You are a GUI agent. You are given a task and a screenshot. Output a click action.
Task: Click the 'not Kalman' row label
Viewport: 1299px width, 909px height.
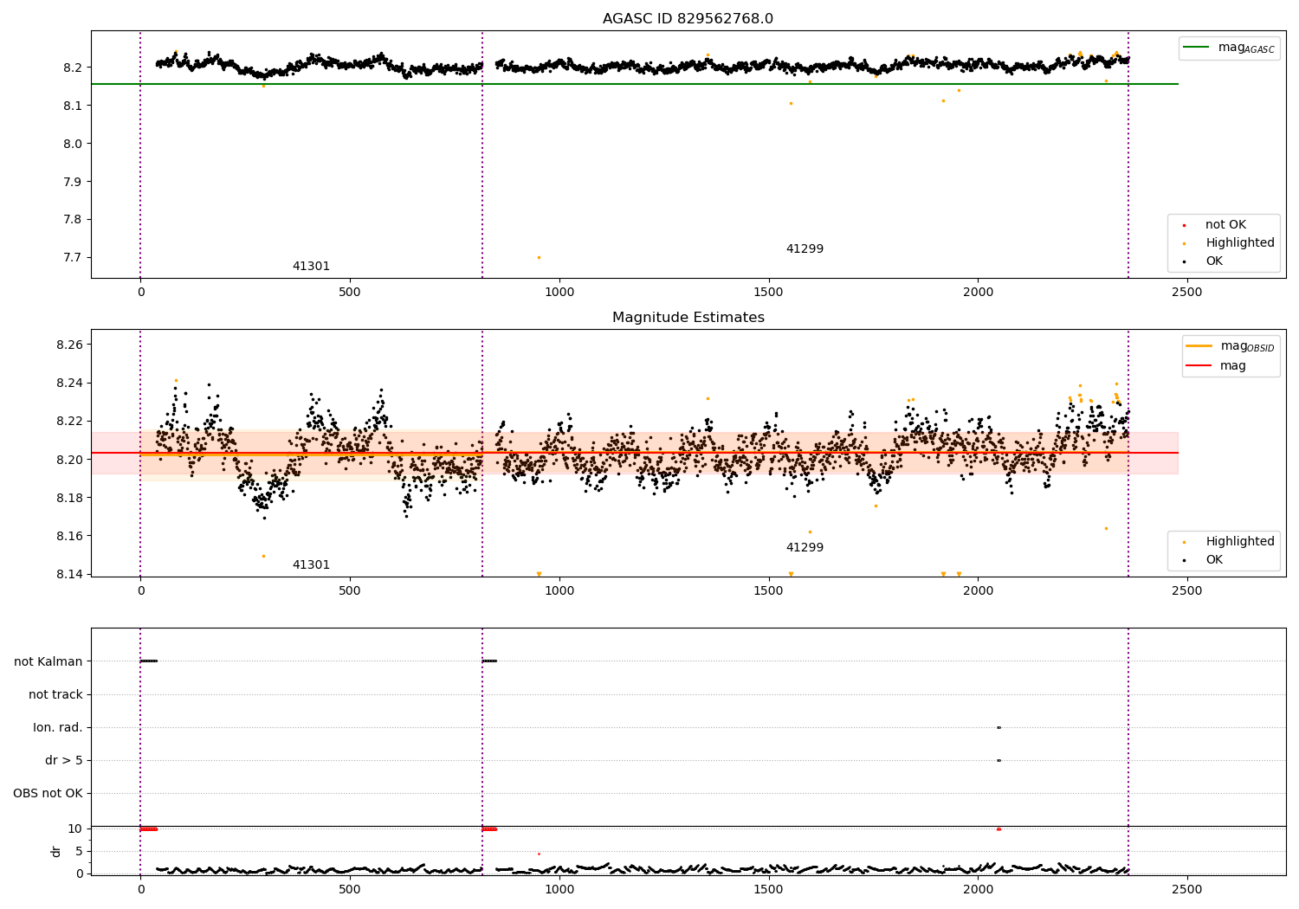tap(48, 661)
